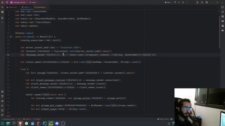The image size is (225, 126).
Task: Open Discord from the taskbar
Action: [57, 124]
